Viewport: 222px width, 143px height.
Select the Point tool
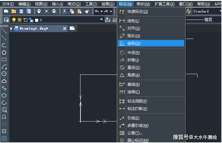tap(4, 124)
